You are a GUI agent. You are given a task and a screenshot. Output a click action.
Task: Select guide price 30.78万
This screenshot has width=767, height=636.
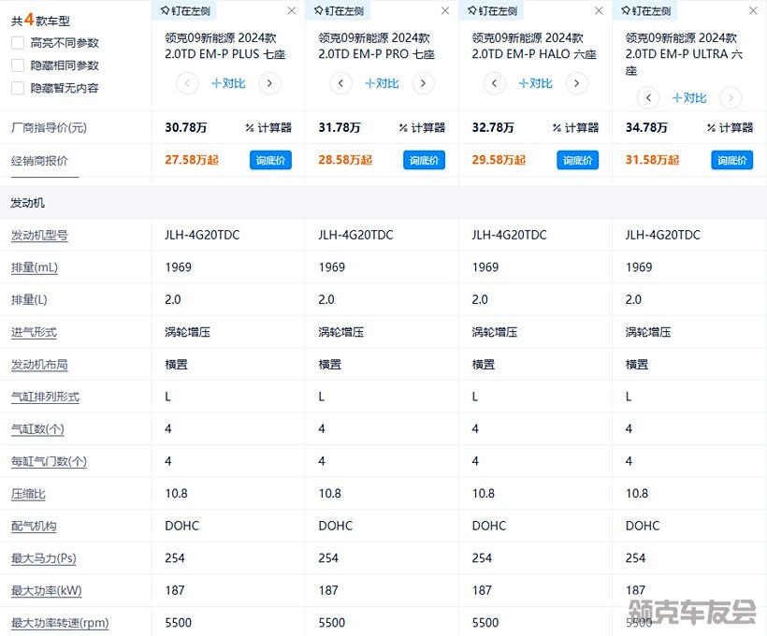(186, 128)
